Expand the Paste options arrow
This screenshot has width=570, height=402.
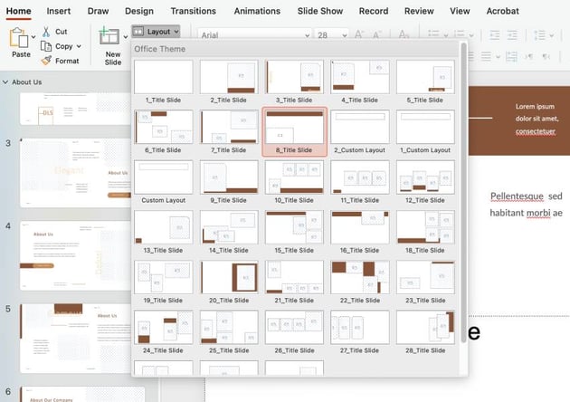pos(34,39)
